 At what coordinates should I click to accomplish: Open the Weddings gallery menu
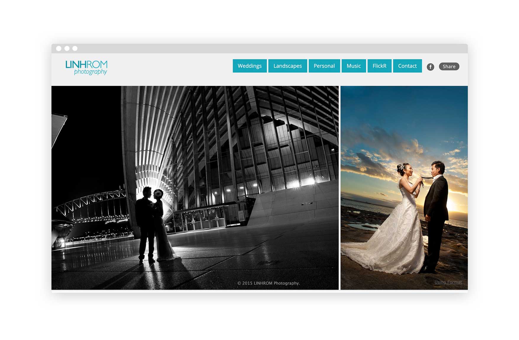coord(250,66)
